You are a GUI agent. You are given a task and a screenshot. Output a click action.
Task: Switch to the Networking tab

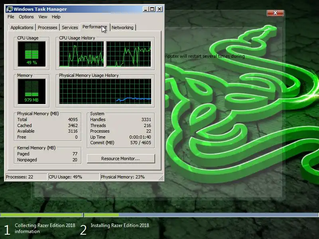122,27
